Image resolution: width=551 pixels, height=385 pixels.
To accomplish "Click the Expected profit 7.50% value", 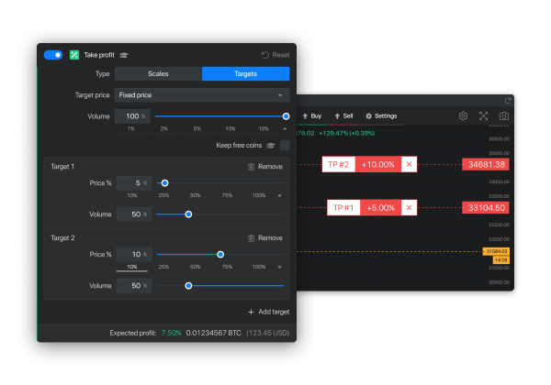I will tap(171, 333).
